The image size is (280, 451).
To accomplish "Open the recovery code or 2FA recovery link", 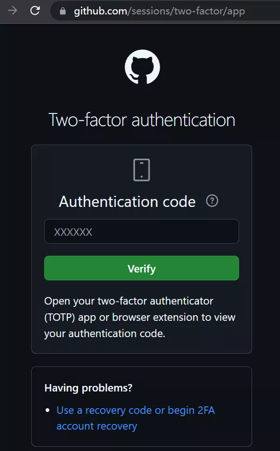I will [135, 411].
